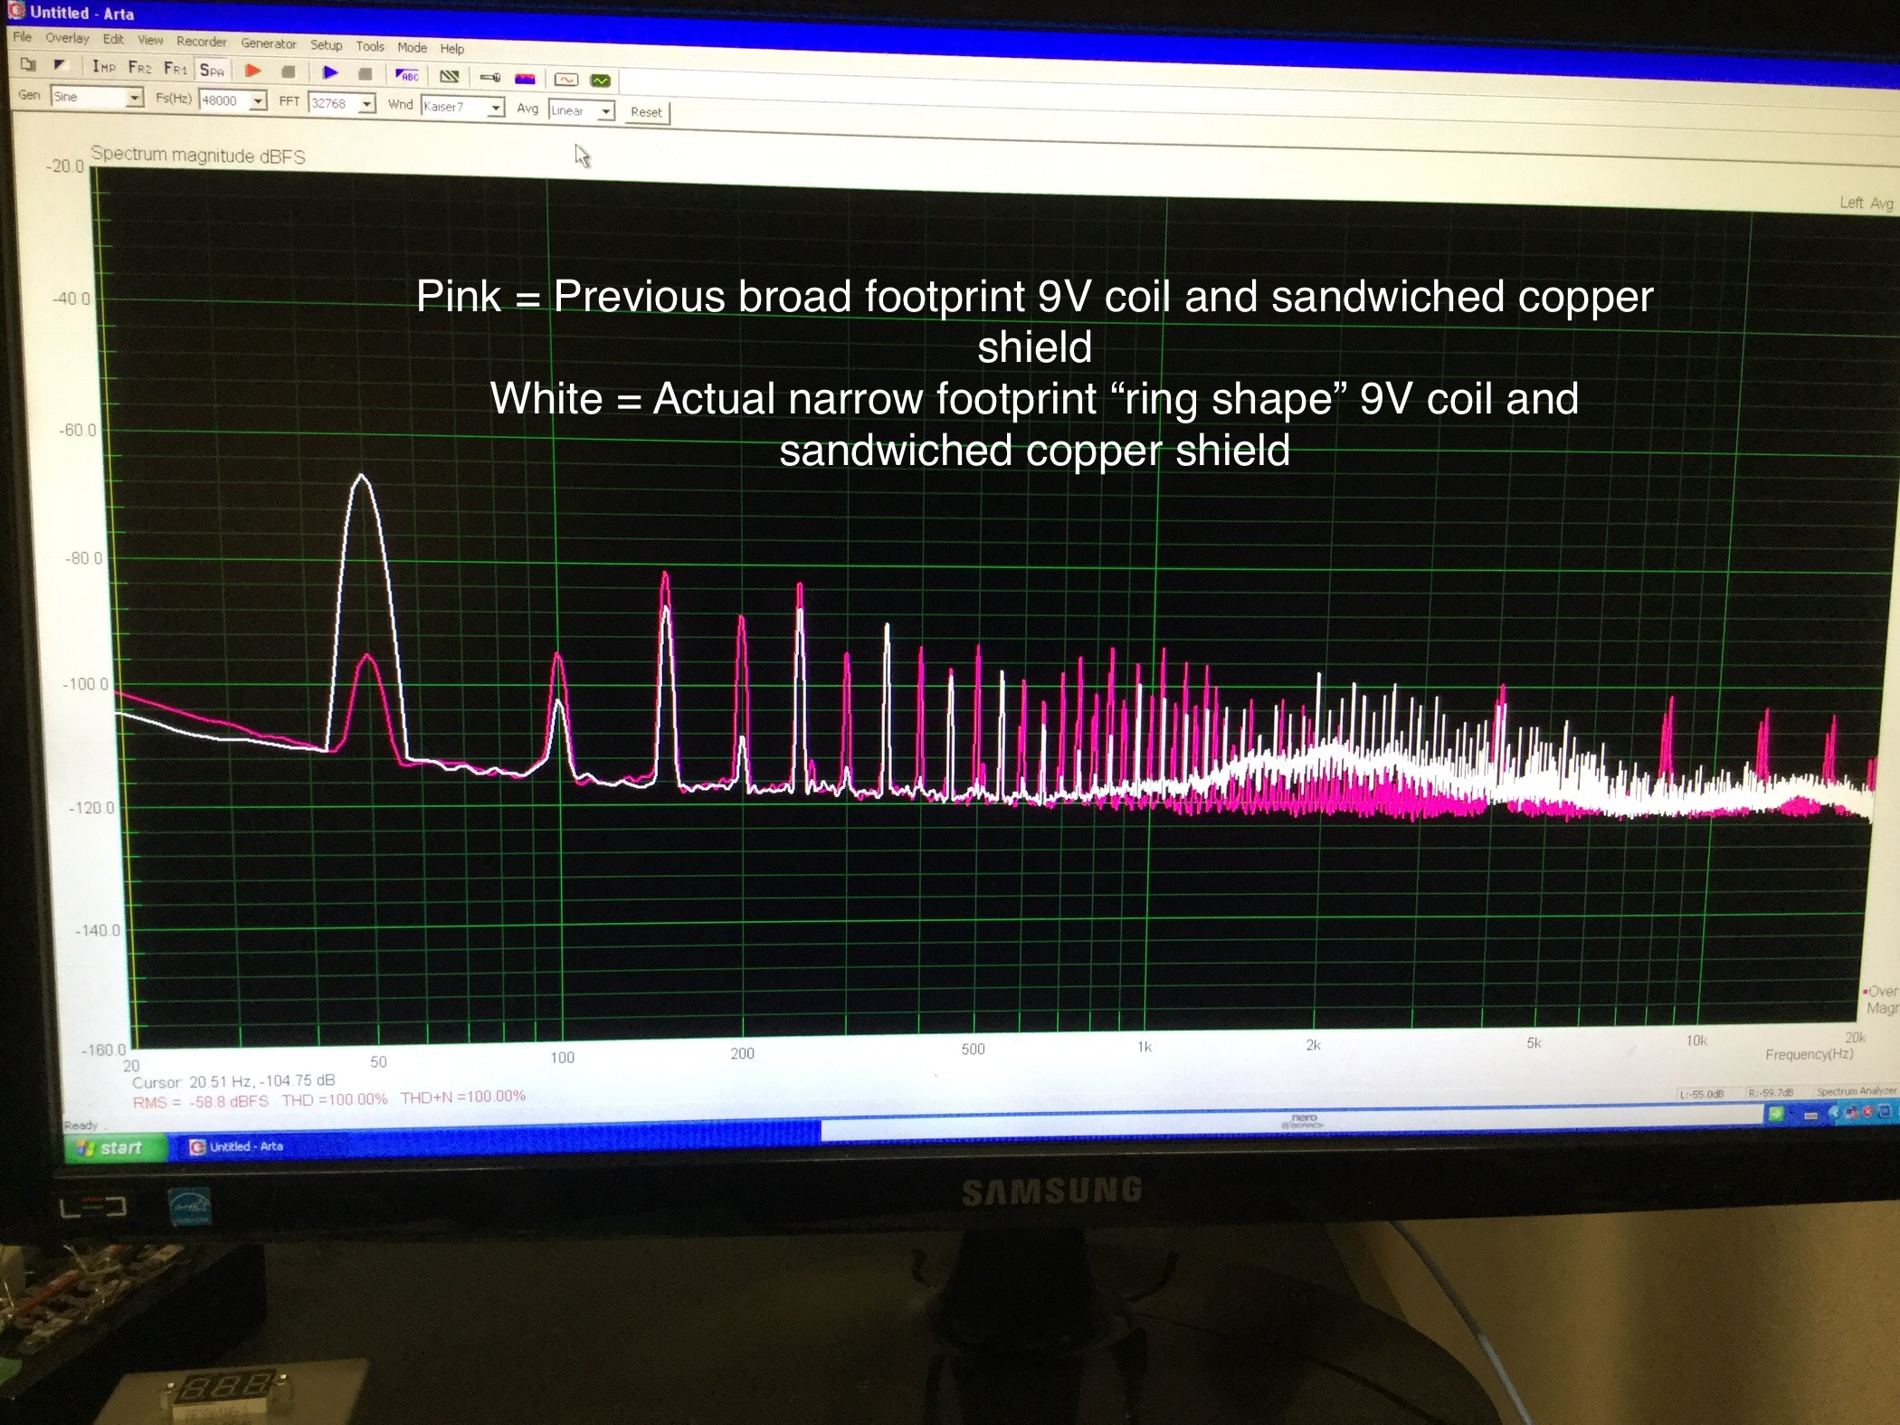Click the Cursor 20.51 Hz readout
This screenshot has width=1900, height=1425.
pyautogui.click(x=233, y=1081)
